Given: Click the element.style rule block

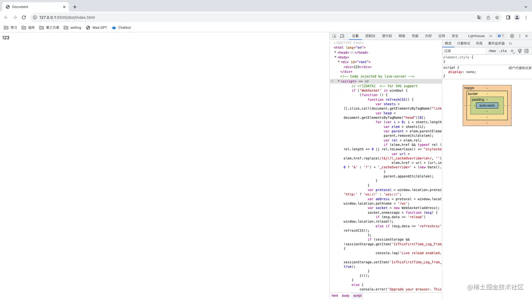Looking at the screenshot, I should pyautogui.click(x=487, y=59).
